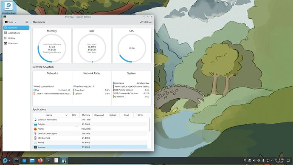Select the Firefox row in Applications table
The width and height of the screenshot is (293, 165).
pos(90,129)
